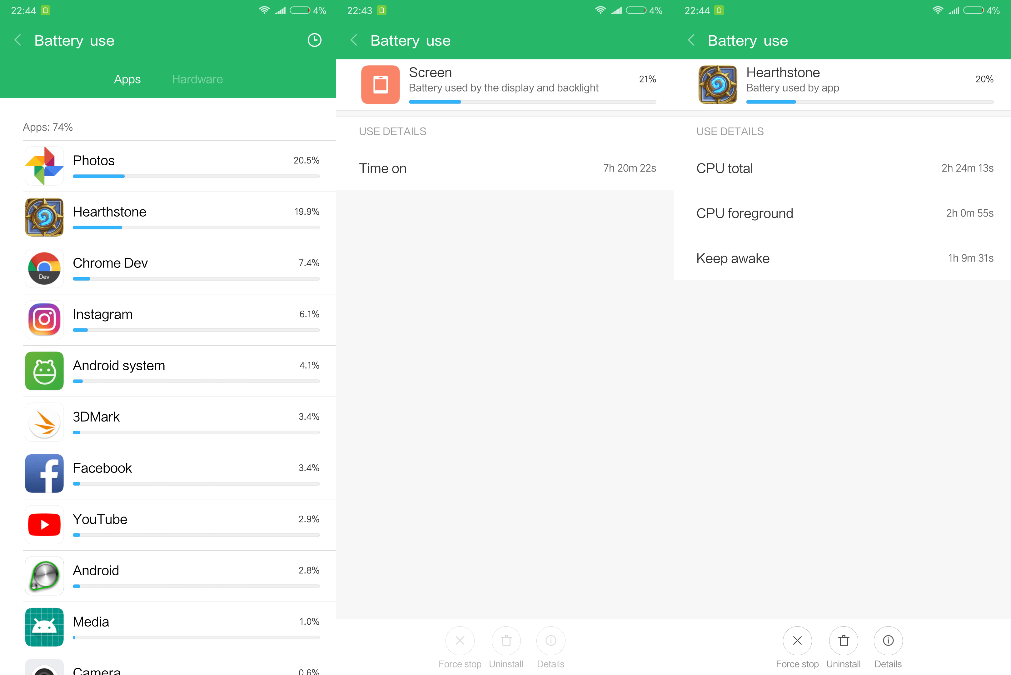Select the YouTube app icon

tap(44, 524)
